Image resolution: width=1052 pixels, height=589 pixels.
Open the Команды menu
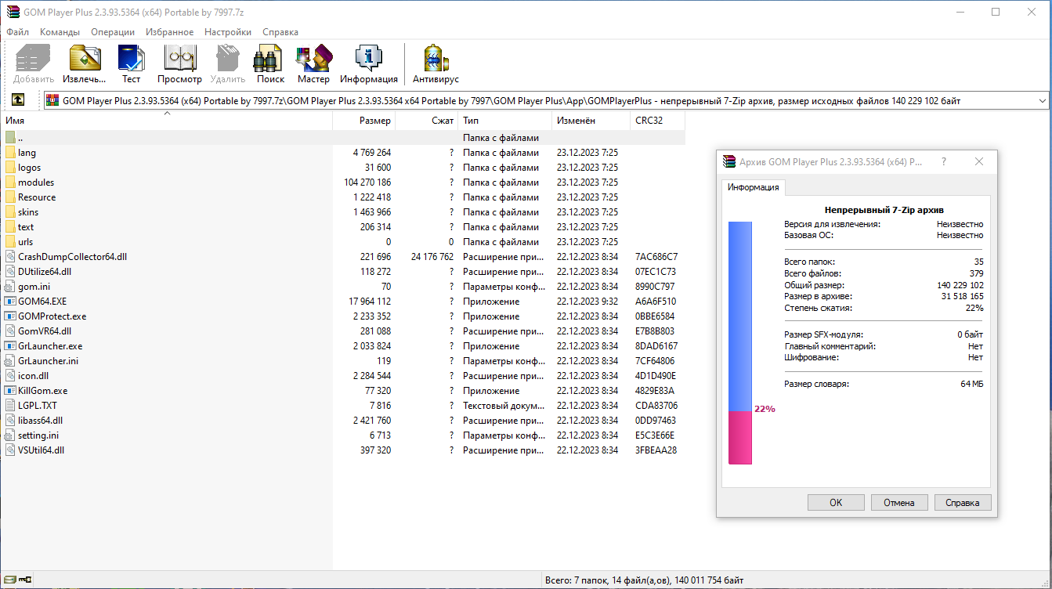coord(59,32)
